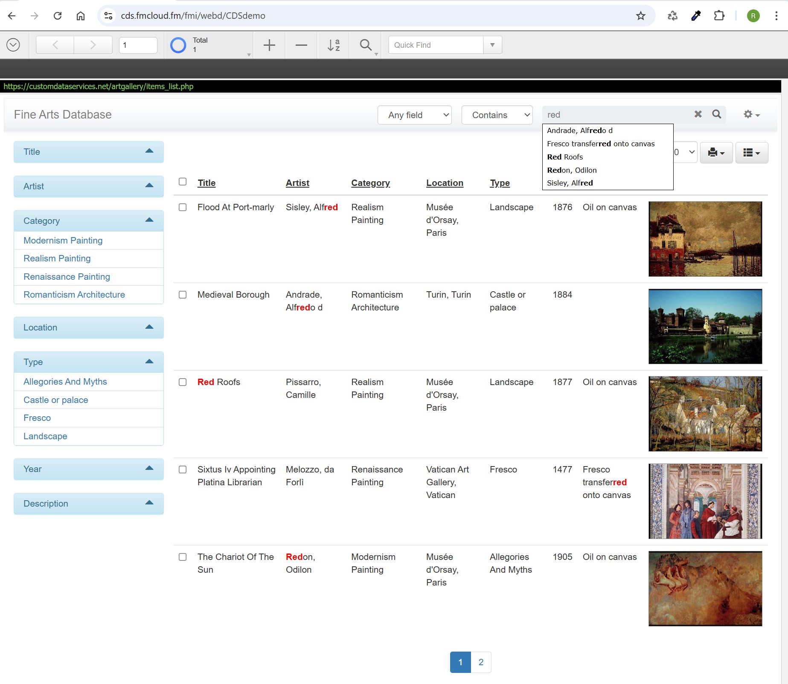
Task: Open the Any field dropdown
Action: [414, 115]
